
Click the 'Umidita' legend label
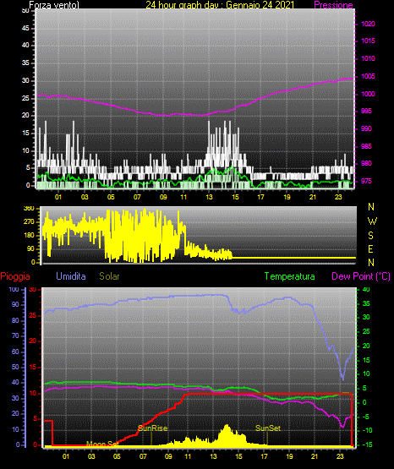coord(71,276)
